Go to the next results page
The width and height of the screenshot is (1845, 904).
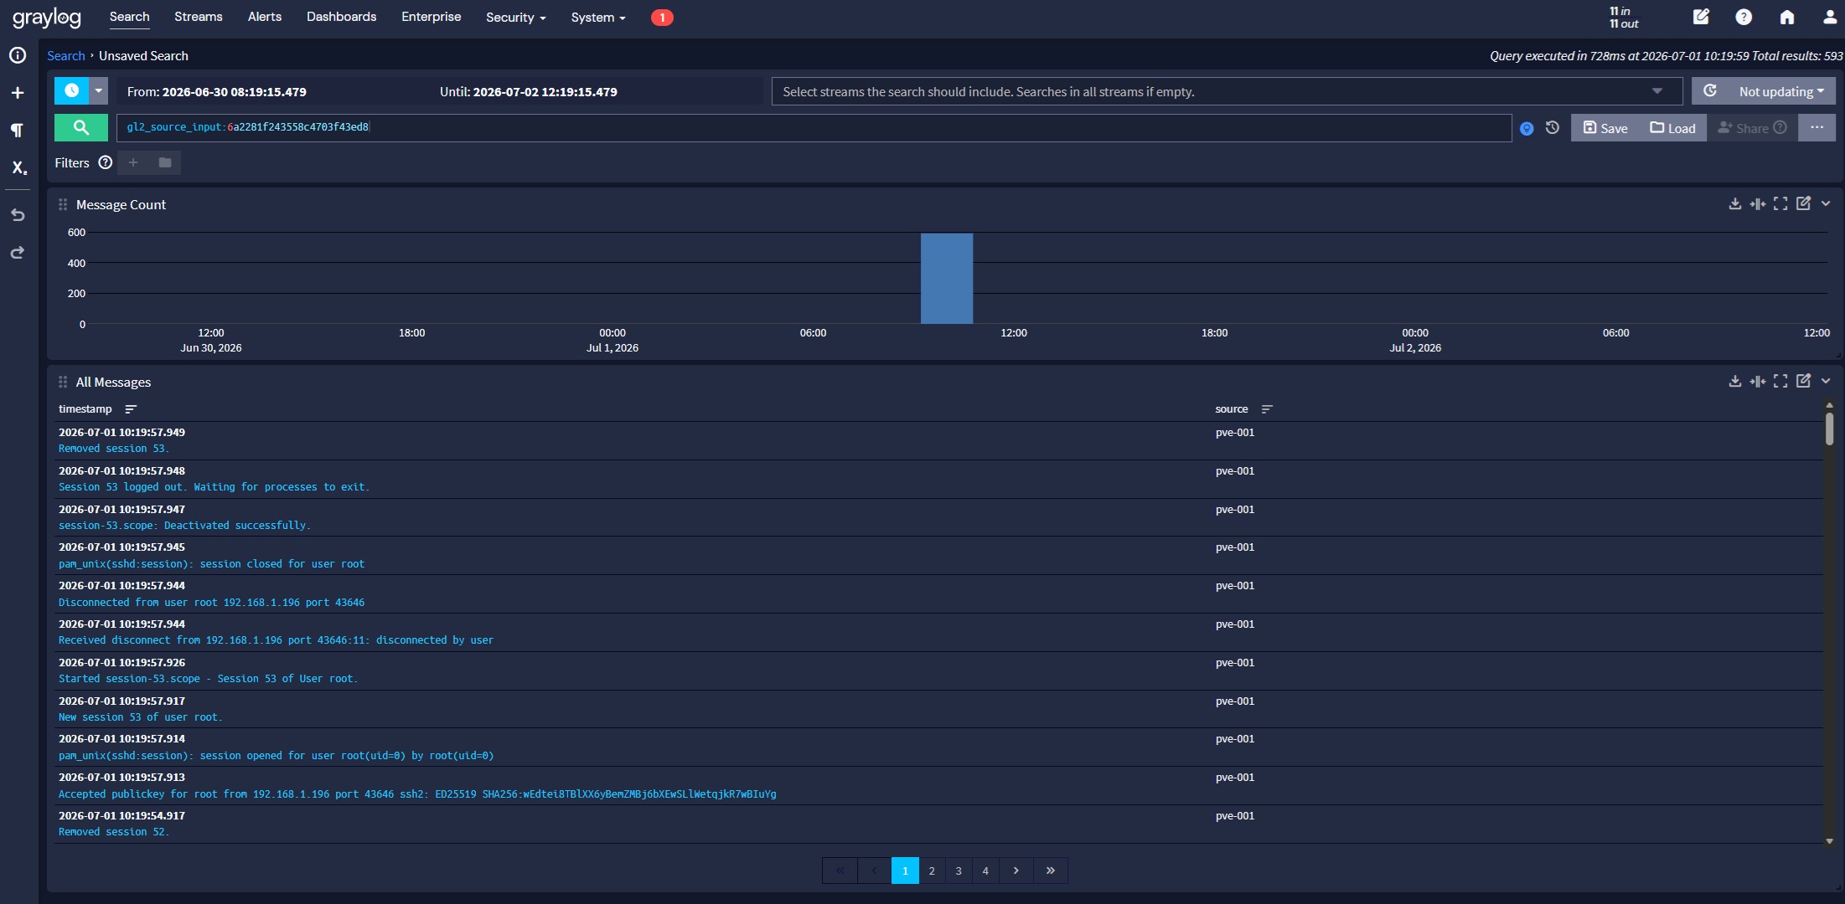1016,871
